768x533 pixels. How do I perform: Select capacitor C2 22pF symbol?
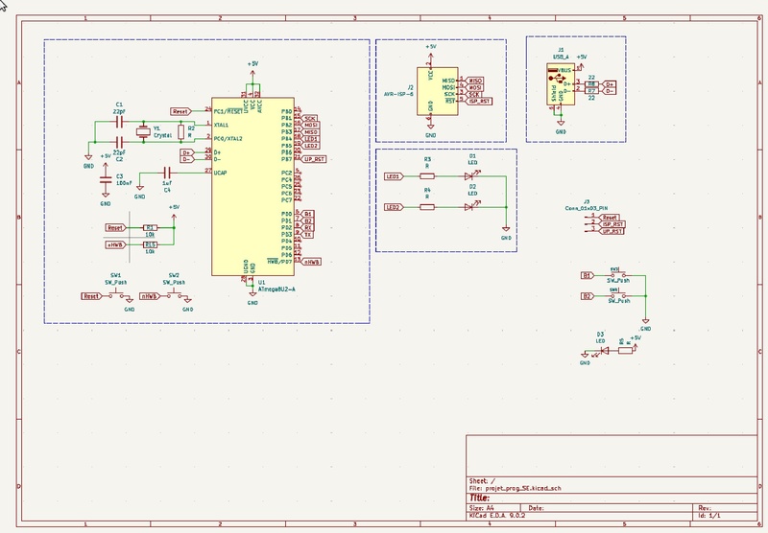tap(119, 143)
